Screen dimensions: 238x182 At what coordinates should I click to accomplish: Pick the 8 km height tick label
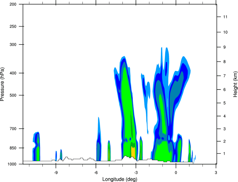point(224,62)
